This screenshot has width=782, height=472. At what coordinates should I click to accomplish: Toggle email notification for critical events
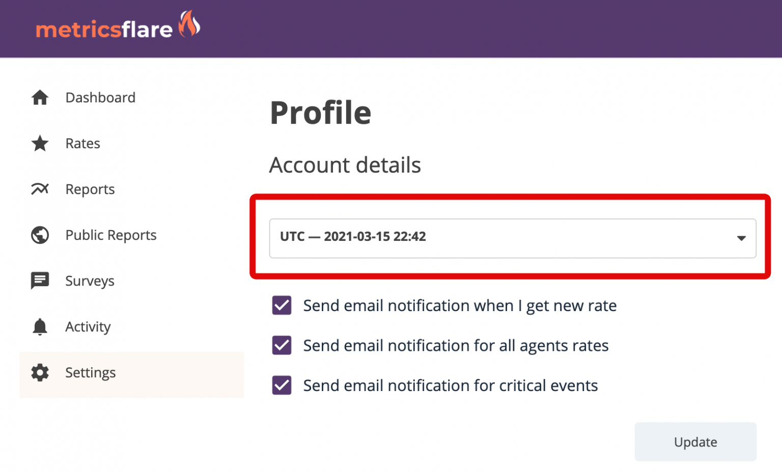(x=282, y=385)
